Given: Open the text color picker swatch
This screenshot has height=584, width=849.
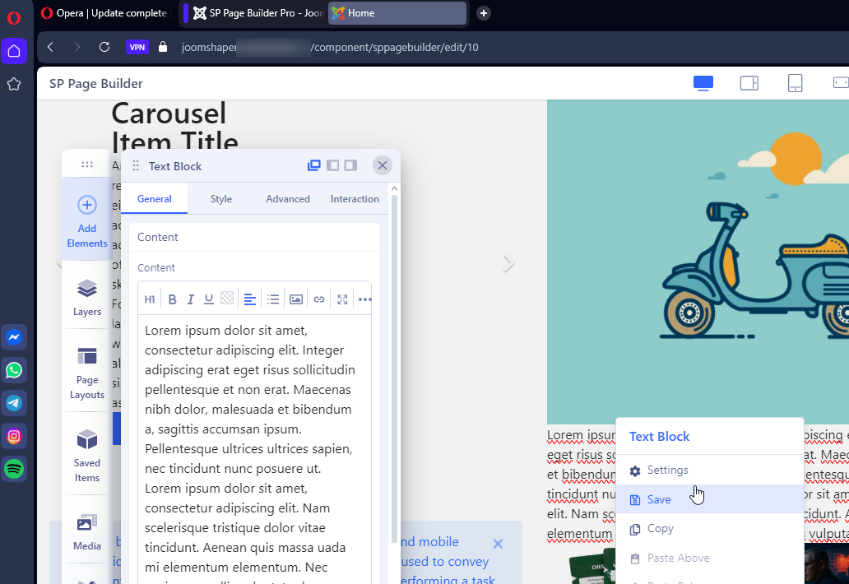Looking at the screenshot, I should (227, 299).
